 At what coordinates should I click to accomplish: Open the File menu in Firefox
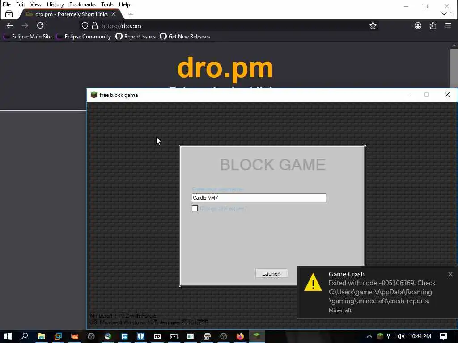[7, 4]
